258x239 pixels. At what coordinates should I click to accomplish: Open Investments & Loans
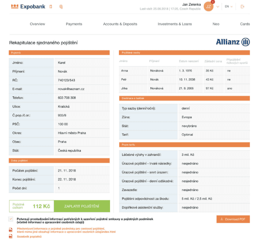click(175, 24)
